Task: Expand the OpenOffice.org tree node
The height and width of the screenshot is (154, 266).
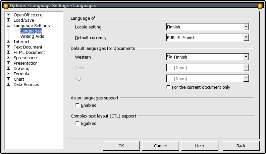Action: (8, 15)
